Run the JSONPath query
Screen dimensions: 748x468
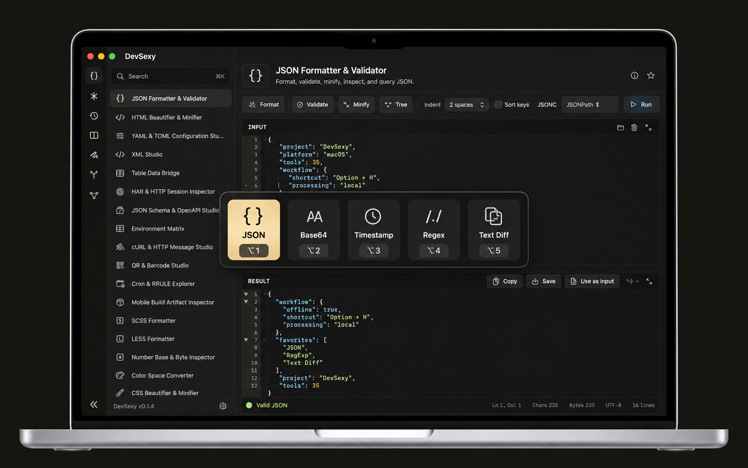click(x=641, y=105)
